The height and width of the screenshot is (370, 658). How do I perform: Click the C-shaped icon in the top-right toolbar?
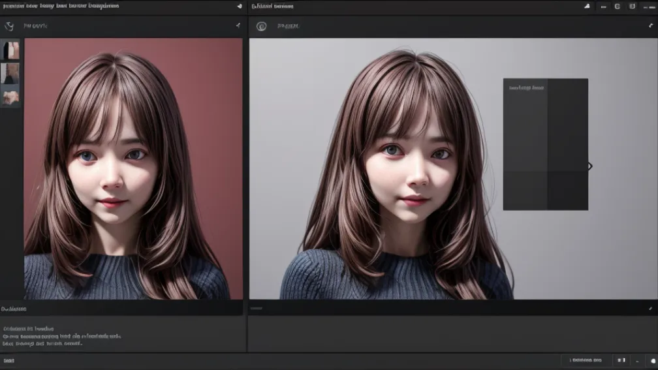[x=618, y=7]
